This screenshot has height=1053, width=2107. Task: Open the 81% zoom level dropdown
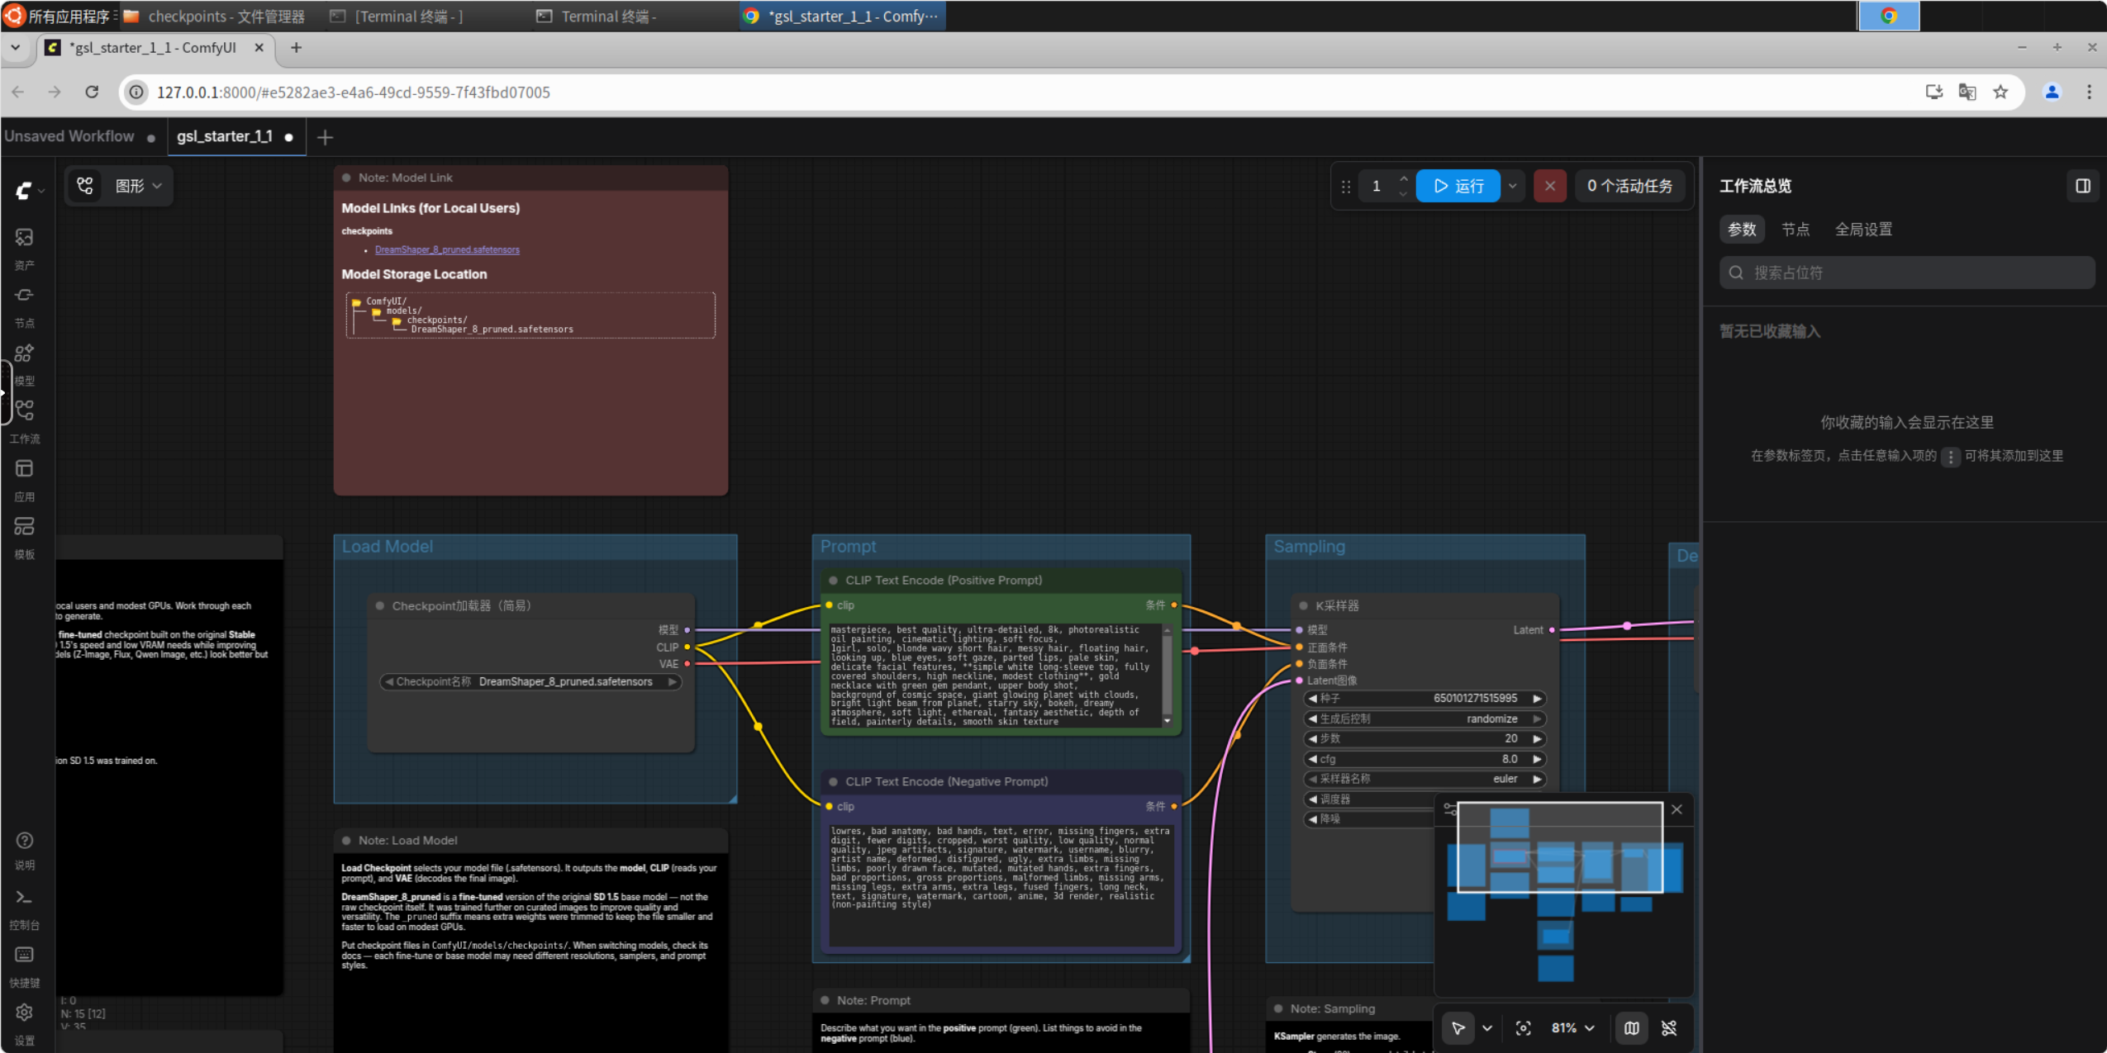pos(1572,1028)
